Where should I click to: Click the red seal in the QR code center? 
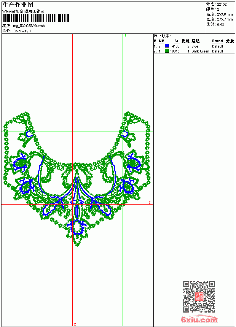pos(199,297)
